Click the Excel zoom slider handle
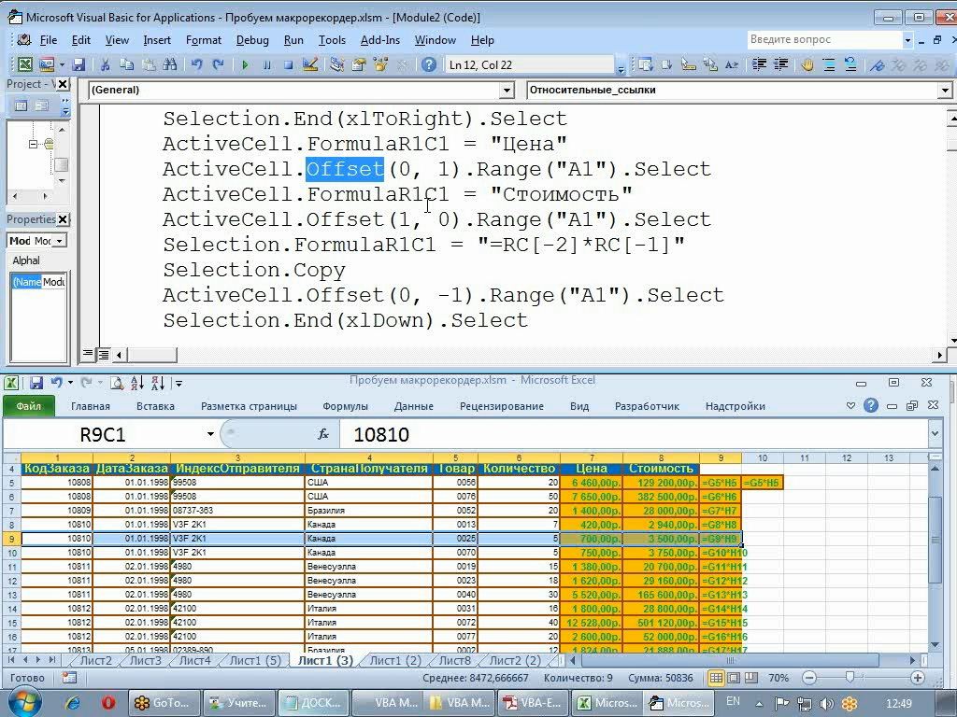 pyautogui.click(x=849, y=679)
